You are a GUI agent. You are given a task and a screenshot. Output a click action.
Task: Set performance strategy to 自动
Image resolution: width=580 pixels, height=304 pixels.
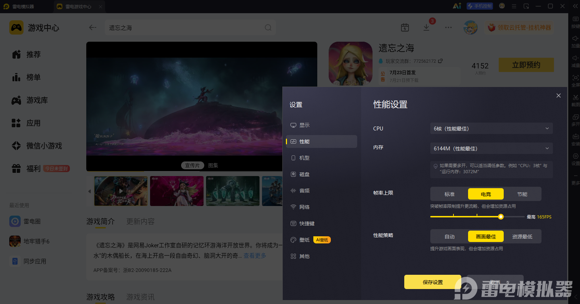449,236
